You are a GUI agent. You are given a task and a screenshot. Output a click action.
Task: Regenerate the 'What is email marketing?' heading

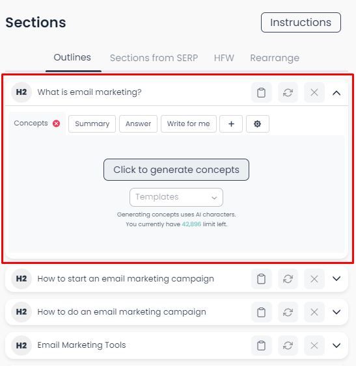point(288,92)
